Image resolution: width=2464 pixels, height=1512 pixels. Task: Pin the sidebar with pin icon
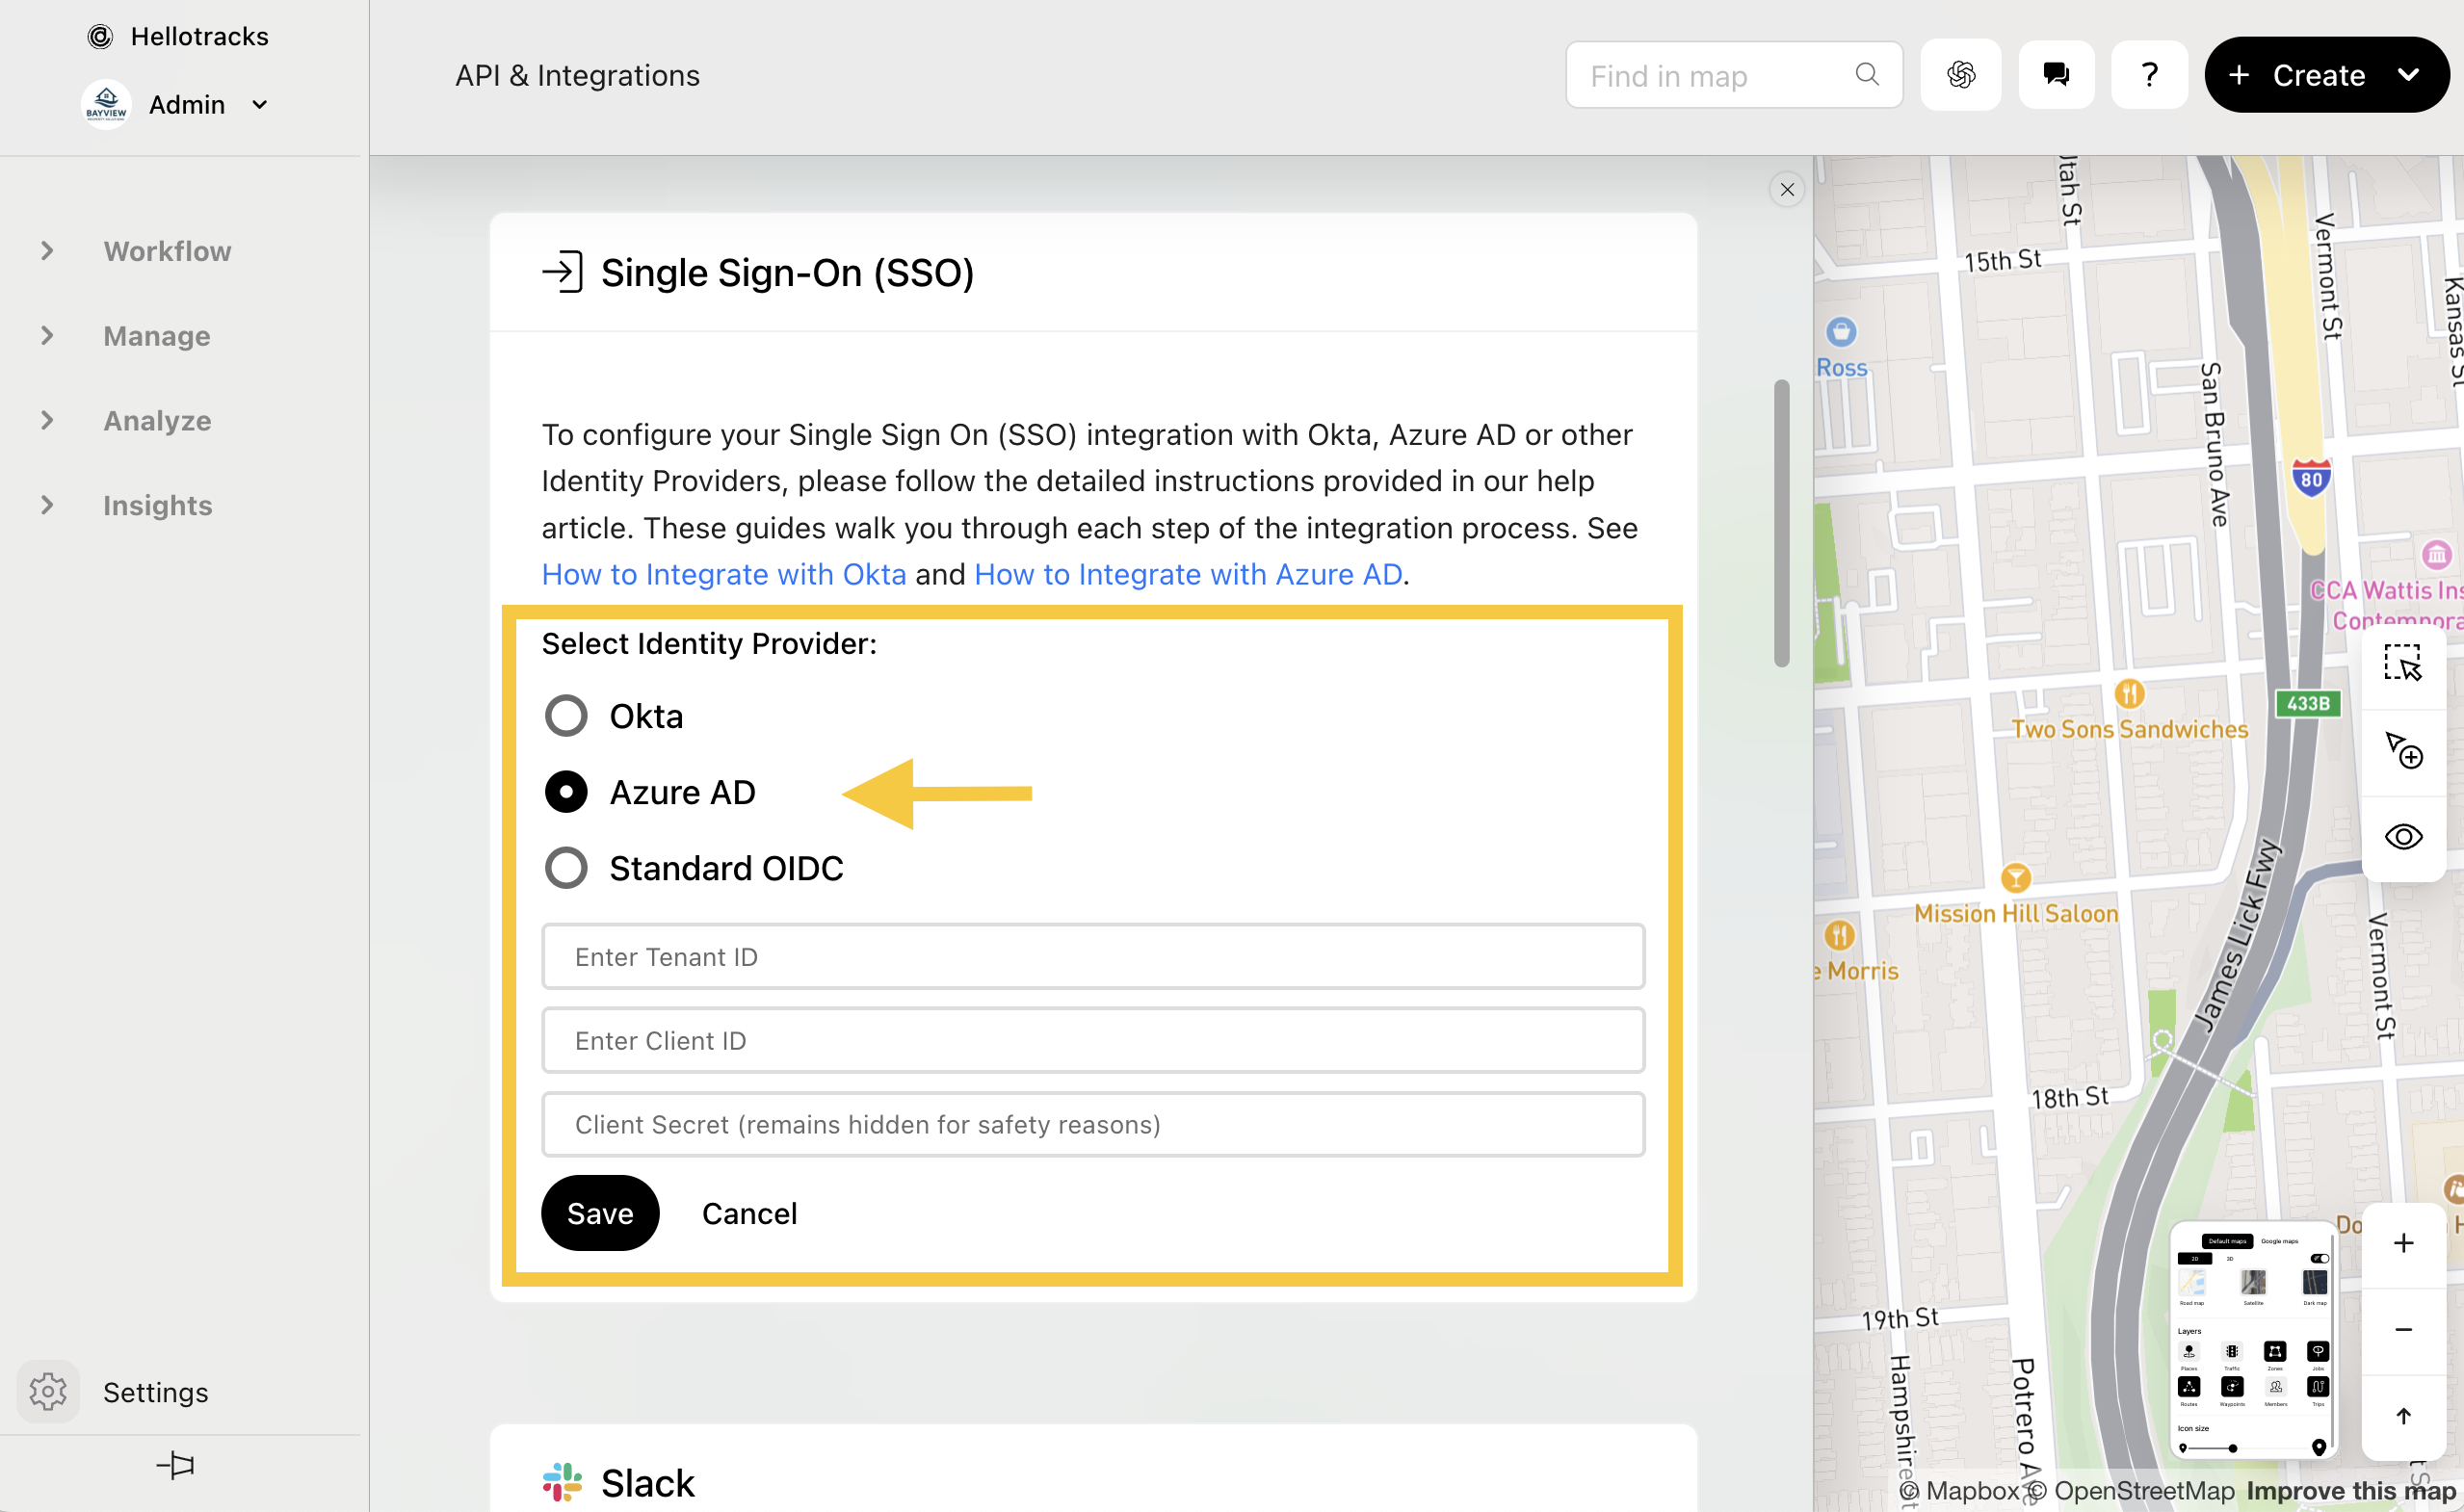pos(176,1466)
